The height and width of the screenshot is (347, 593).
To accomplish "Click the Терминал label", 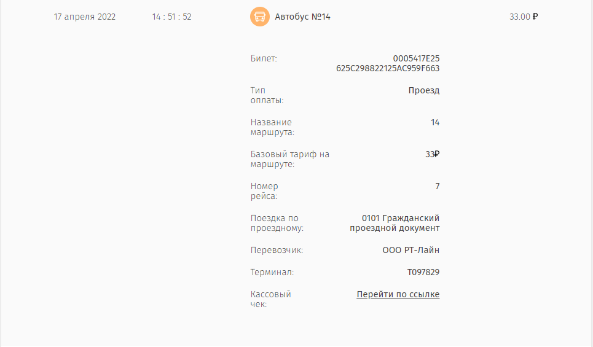I will pos(272,272).
